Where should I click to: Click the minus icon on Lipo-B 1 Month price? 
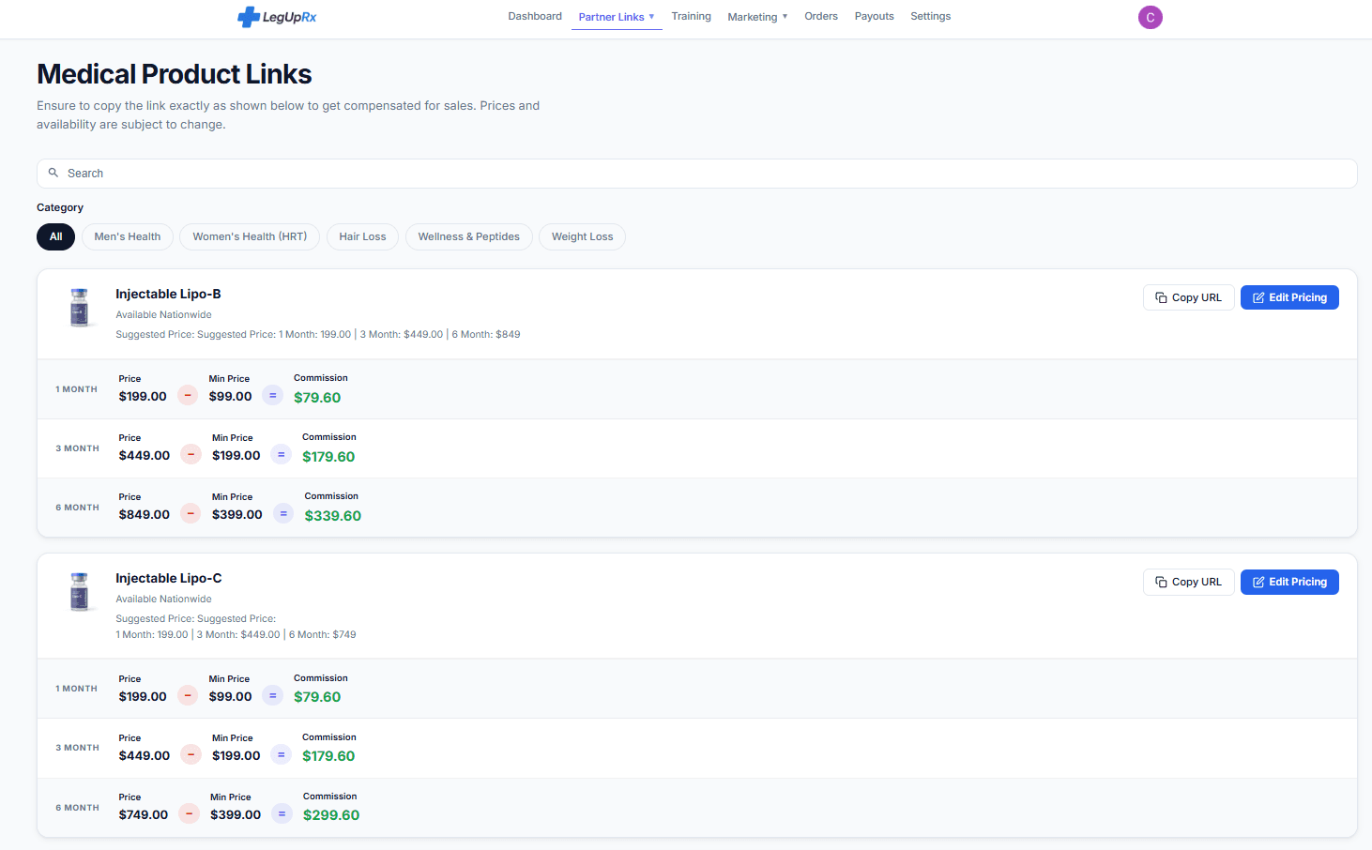click(x=188, y=395)
